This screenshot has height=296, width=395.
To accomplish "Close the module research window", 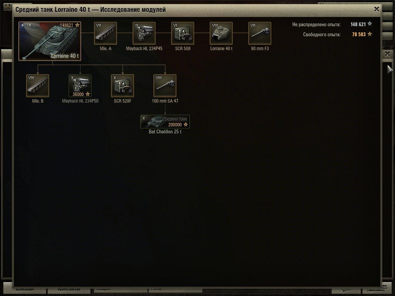I will 376,9.
